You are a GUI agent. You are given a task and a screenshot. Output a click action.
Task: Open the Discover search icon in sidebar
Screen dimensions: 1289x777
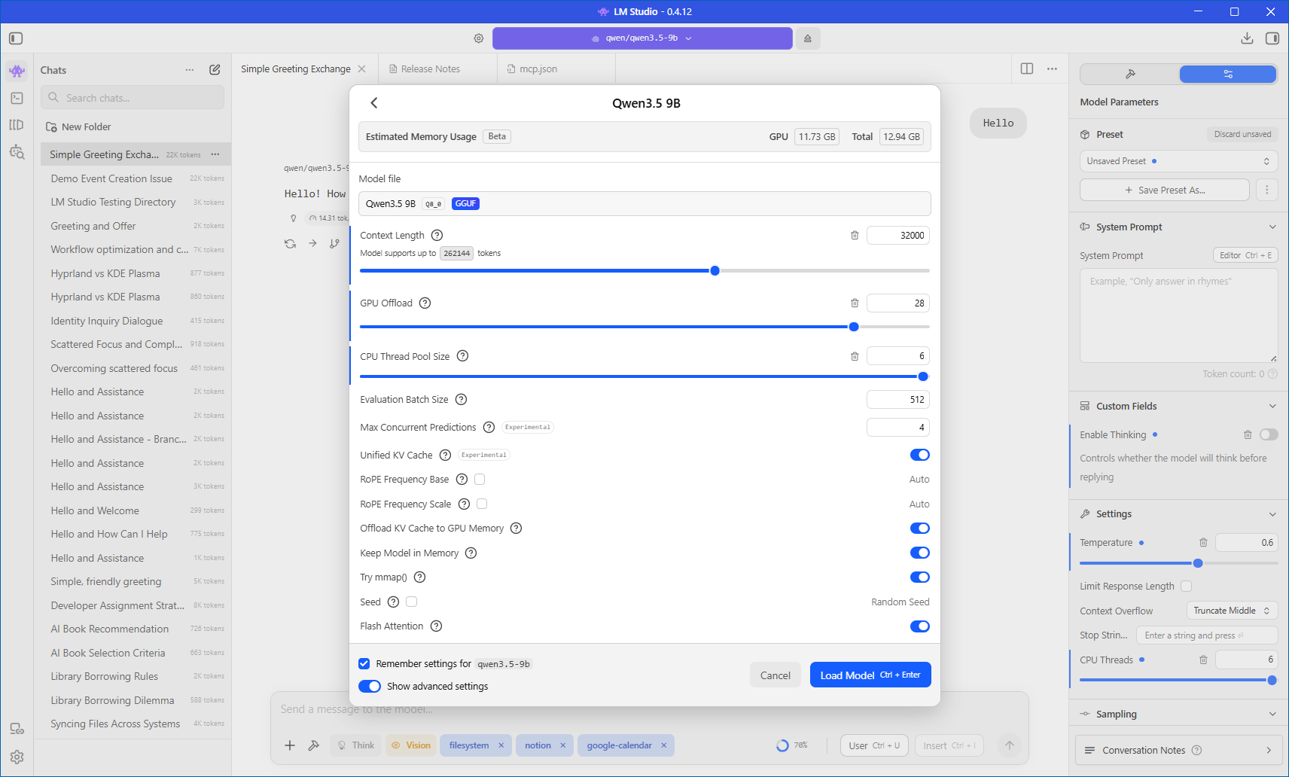(17, 152)
